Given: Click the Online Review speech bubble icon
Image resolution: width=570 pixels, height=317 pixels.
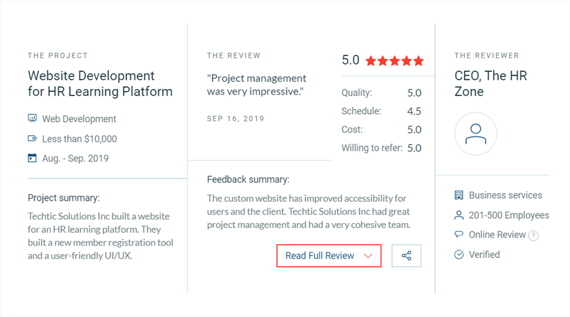Looking at the screenshot, I should pyautogui.click(x=459, y=235).
